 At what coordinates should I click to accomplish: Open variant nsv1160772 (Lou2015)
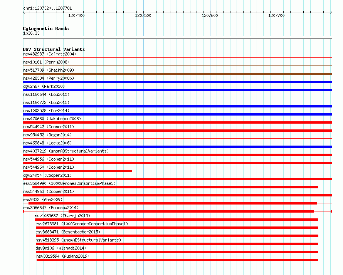coord(46,102)
